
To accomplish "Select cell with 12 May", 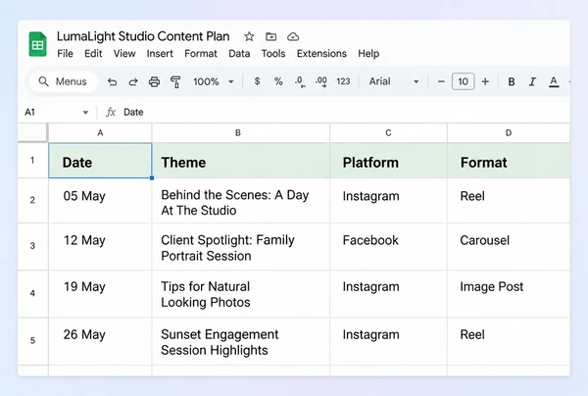I will [x=100, y=246].
